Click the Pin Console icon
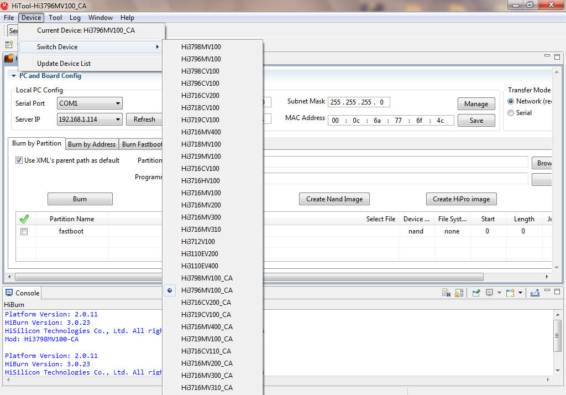The height and width of the screenshot is (395, 566). 475,293
